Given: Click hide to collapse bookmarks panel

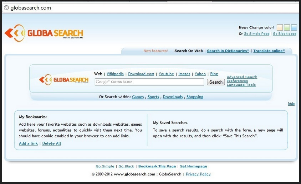Looking at the screenshot, I should (291, 104).
